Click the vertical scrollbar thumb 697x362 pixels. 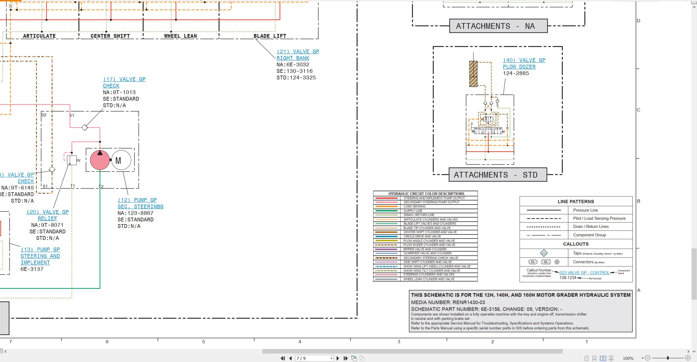[x=694, y=274]
